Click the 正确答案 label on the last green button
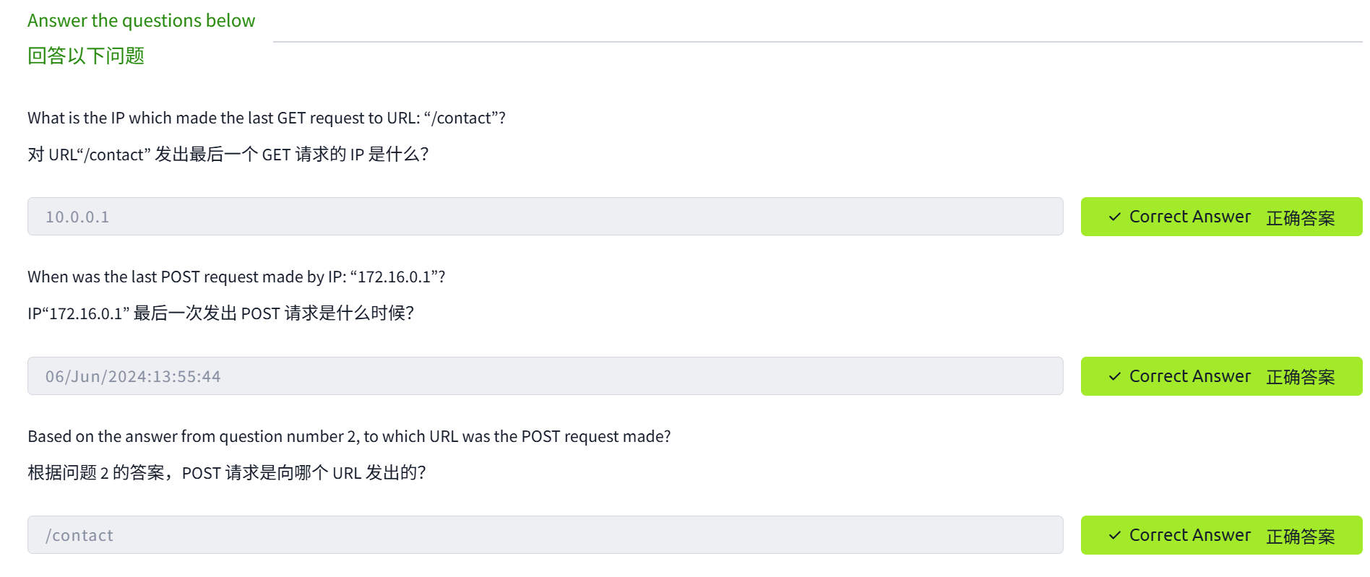Screen dimensions: 1370x577 (1300, 537)
